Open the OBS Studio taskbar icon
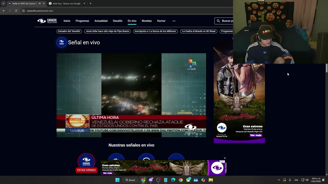Viewport: 328px width, 184px height. point(158,180)
